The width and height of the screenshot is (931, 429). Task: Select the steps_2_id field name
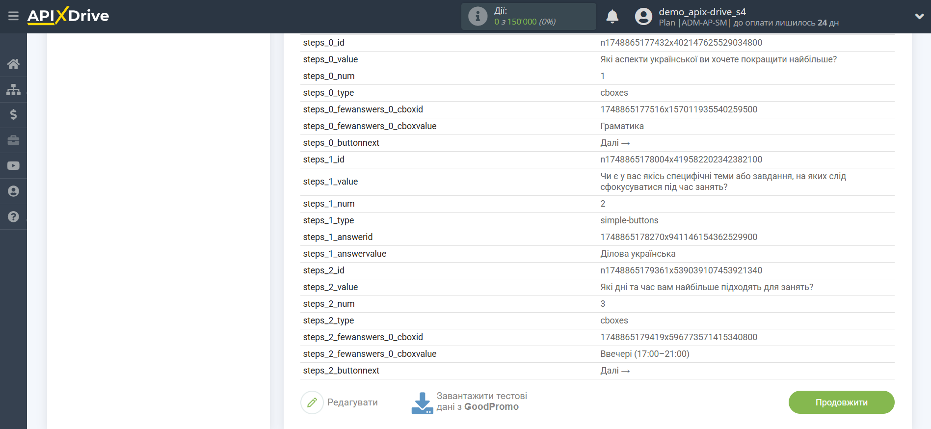click(323, 270)
